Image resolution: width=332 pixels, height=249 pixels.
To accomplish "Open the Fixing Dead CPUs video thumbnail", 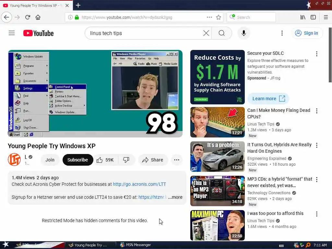I will coord(218,122).
